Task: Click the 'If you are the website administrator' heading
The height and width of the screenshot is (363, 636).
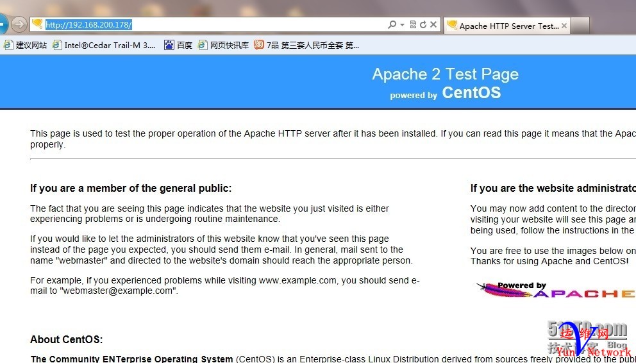Action: coord(553,188)
